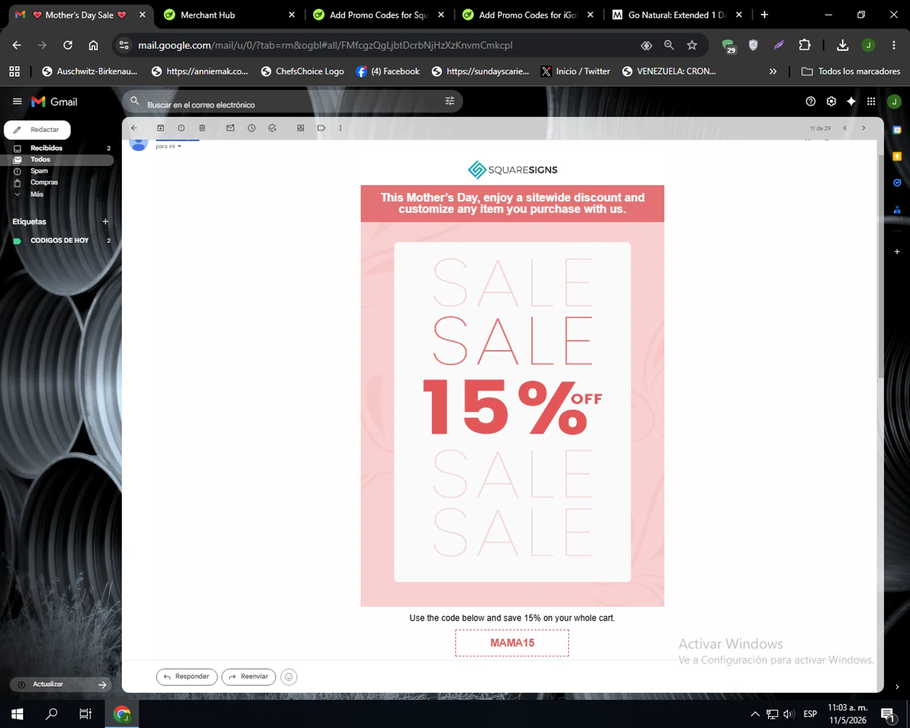Screen dimensions: 910x728
Task: Archive this email
Action: click(161, 128)
